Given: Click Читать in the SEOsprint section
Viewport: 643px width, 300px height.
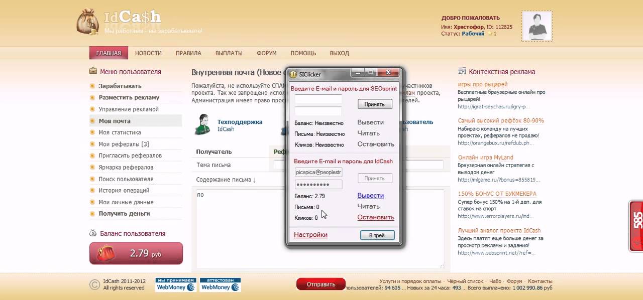Looking at the screenshot, I should [x=368, y=133].
